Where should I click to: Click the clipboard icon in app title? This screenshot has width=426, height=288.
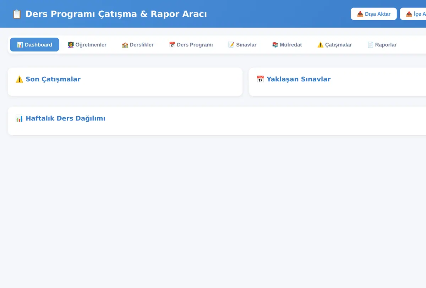tap(17, 14)
